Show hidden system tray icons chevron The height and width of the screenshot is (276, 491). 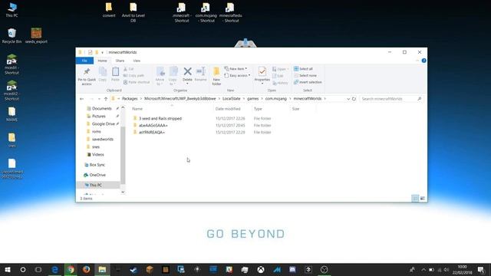click(x=423, y=269)
